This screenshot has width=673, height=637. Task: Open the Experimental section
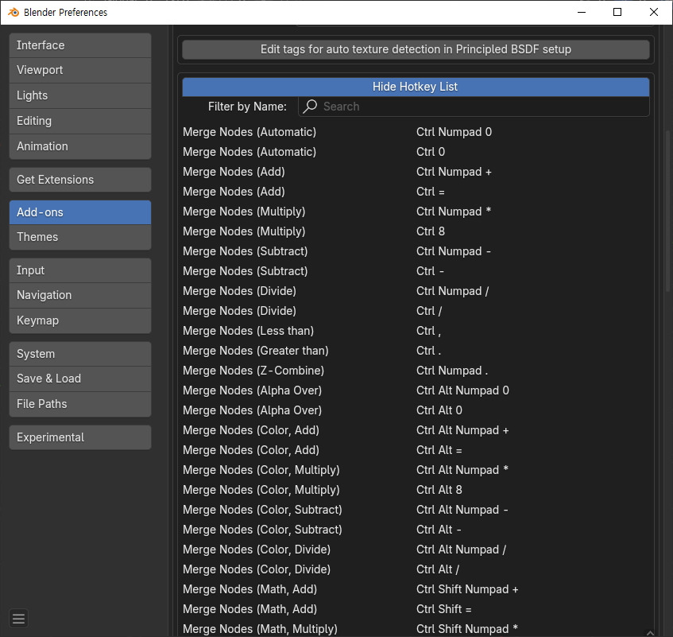(80, 437)
